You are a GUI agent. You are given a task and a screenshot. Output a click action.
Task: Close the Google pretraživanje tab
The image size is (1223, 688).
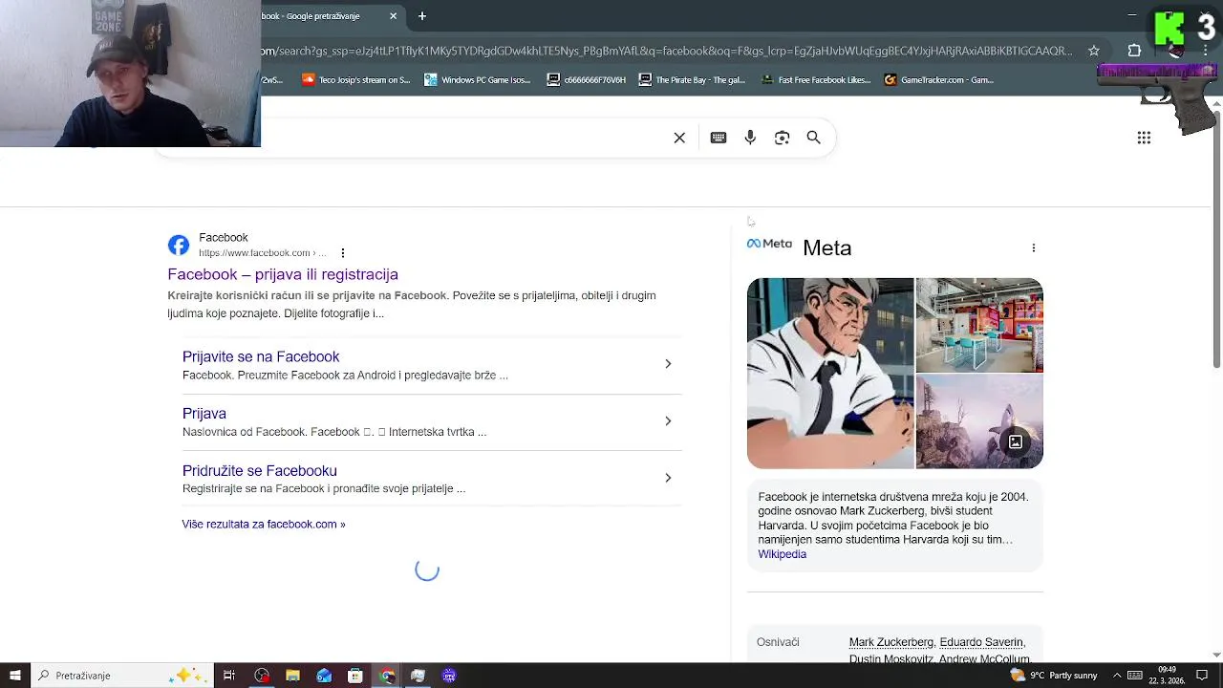(x=393, y=16)
